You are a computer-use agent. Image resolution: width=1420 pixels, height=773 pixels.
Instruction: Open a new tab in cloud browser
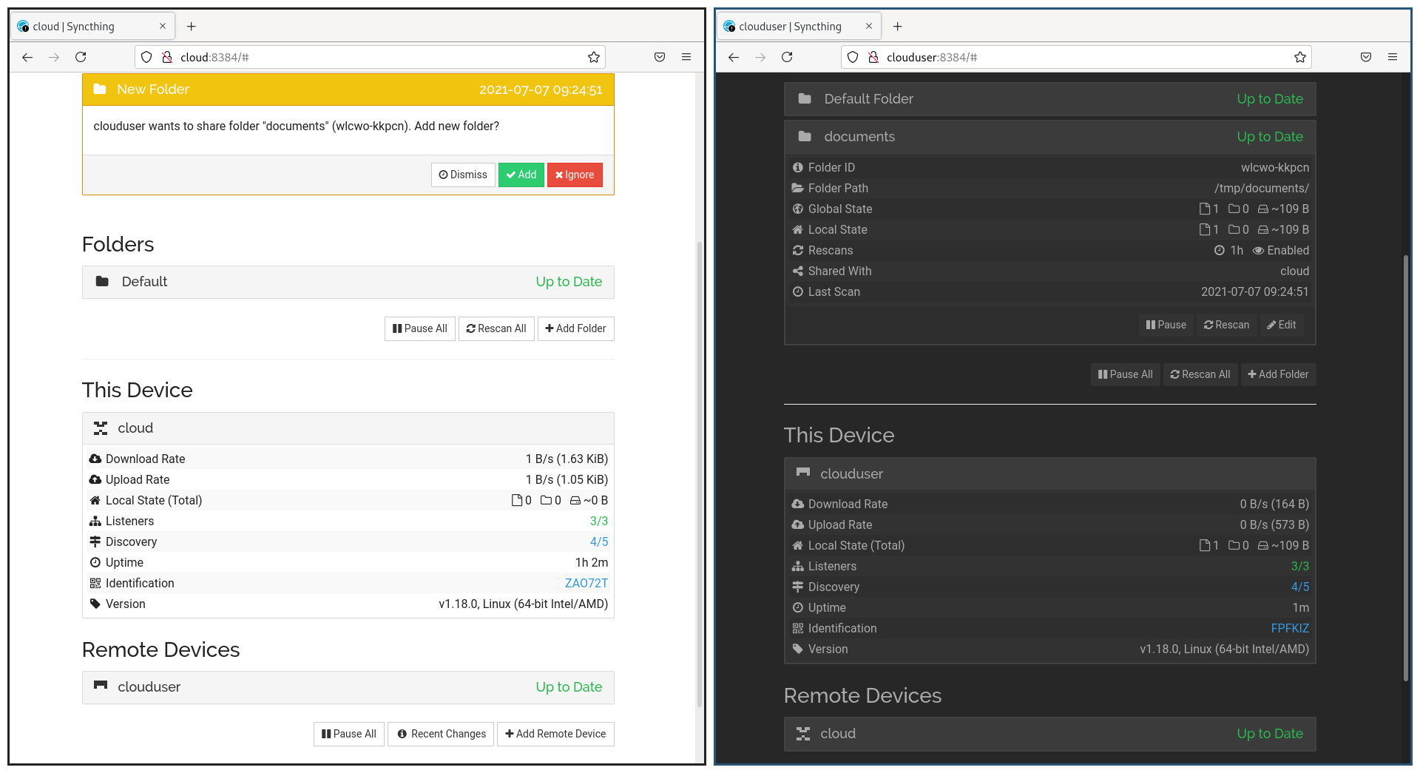(x=191, y=27)
